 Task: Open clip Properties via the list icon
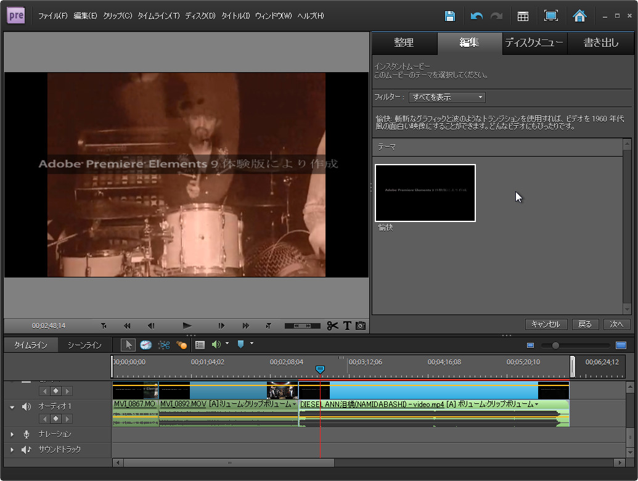200,345
